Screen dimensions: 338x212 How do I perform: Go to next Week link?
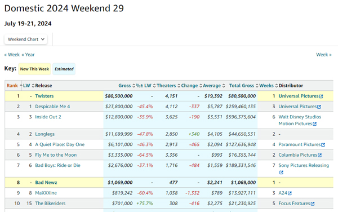324,55
